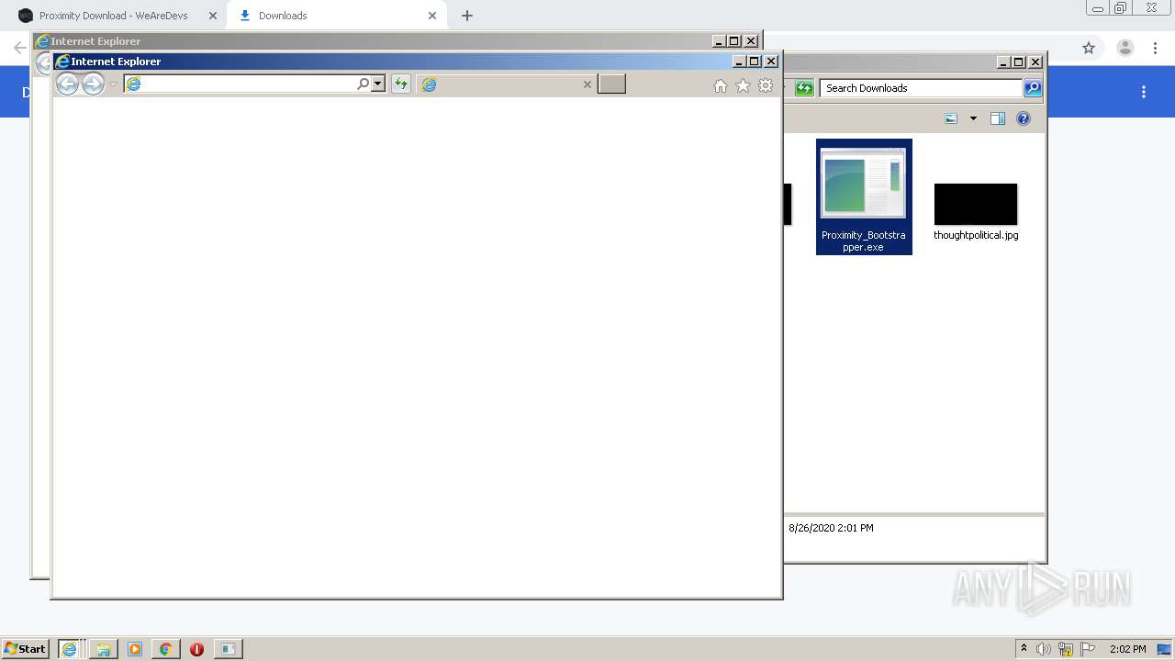The width and height of the screenshot is (1175, 661).
Task: Click the Show Desktop button
Action: 1165,649
